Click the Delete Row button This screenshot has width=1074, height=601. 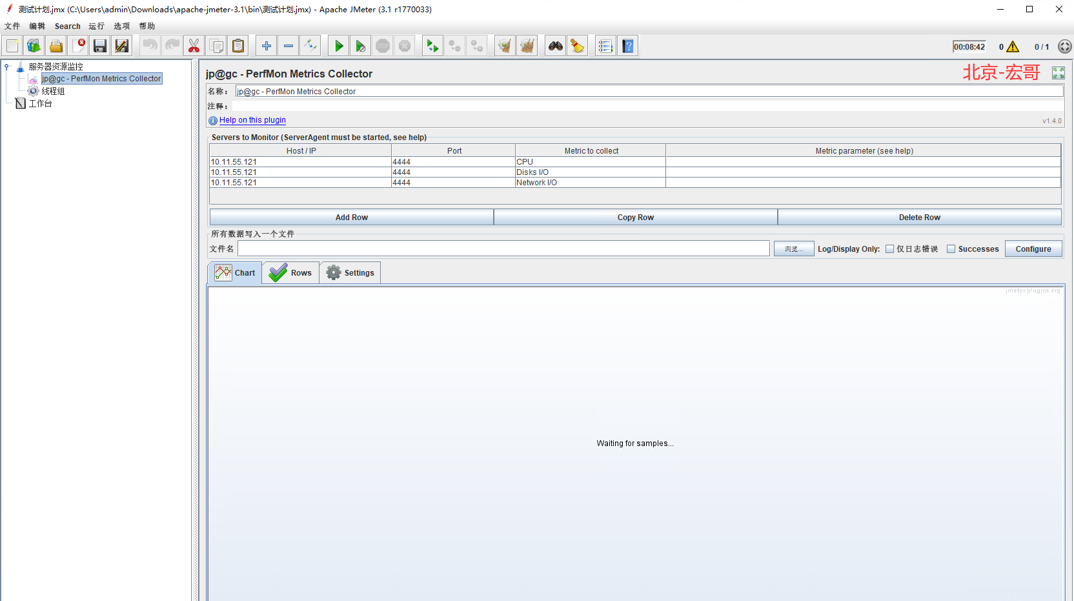point(920,218)
